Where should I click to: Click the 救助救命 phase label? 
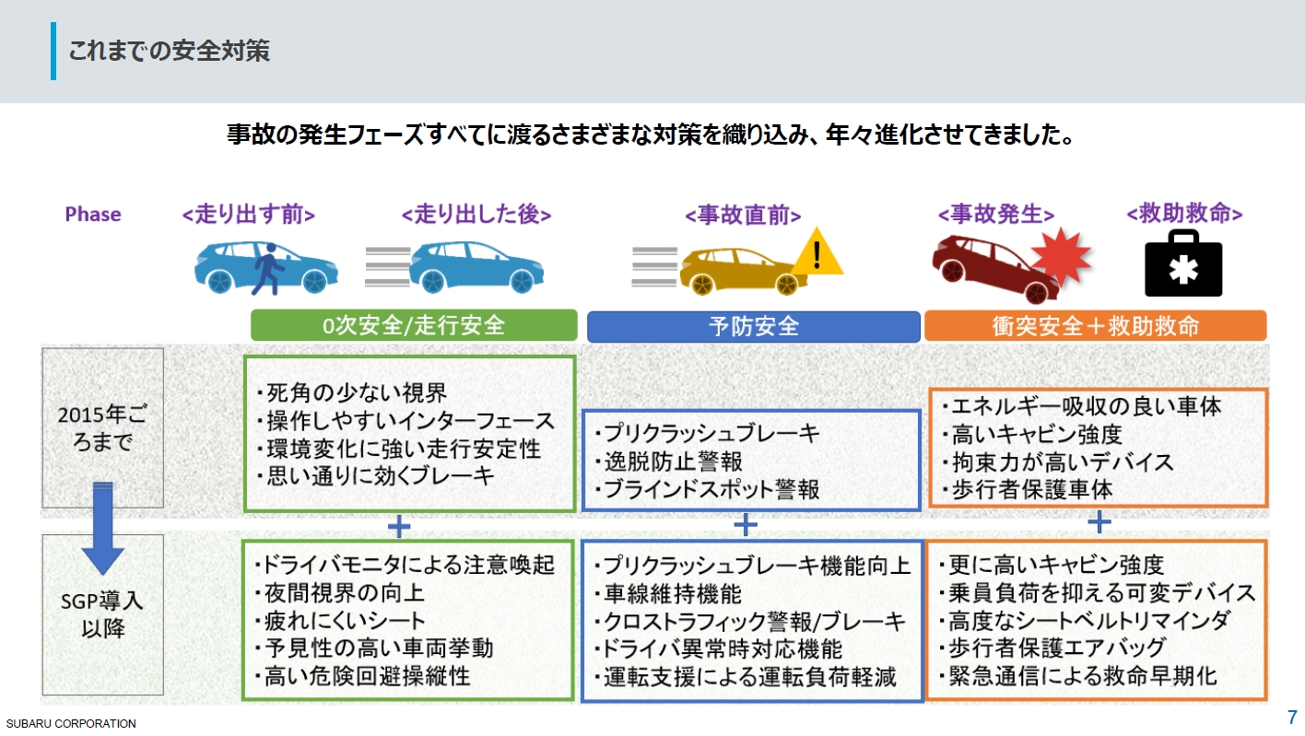1184,212
